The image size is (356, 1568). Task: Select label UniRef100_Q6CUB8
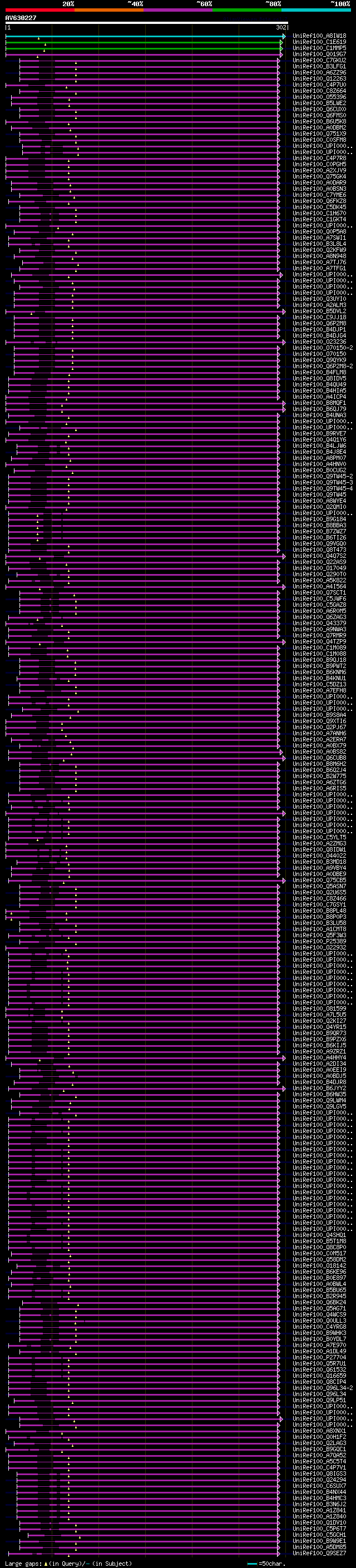pos(319,758)
